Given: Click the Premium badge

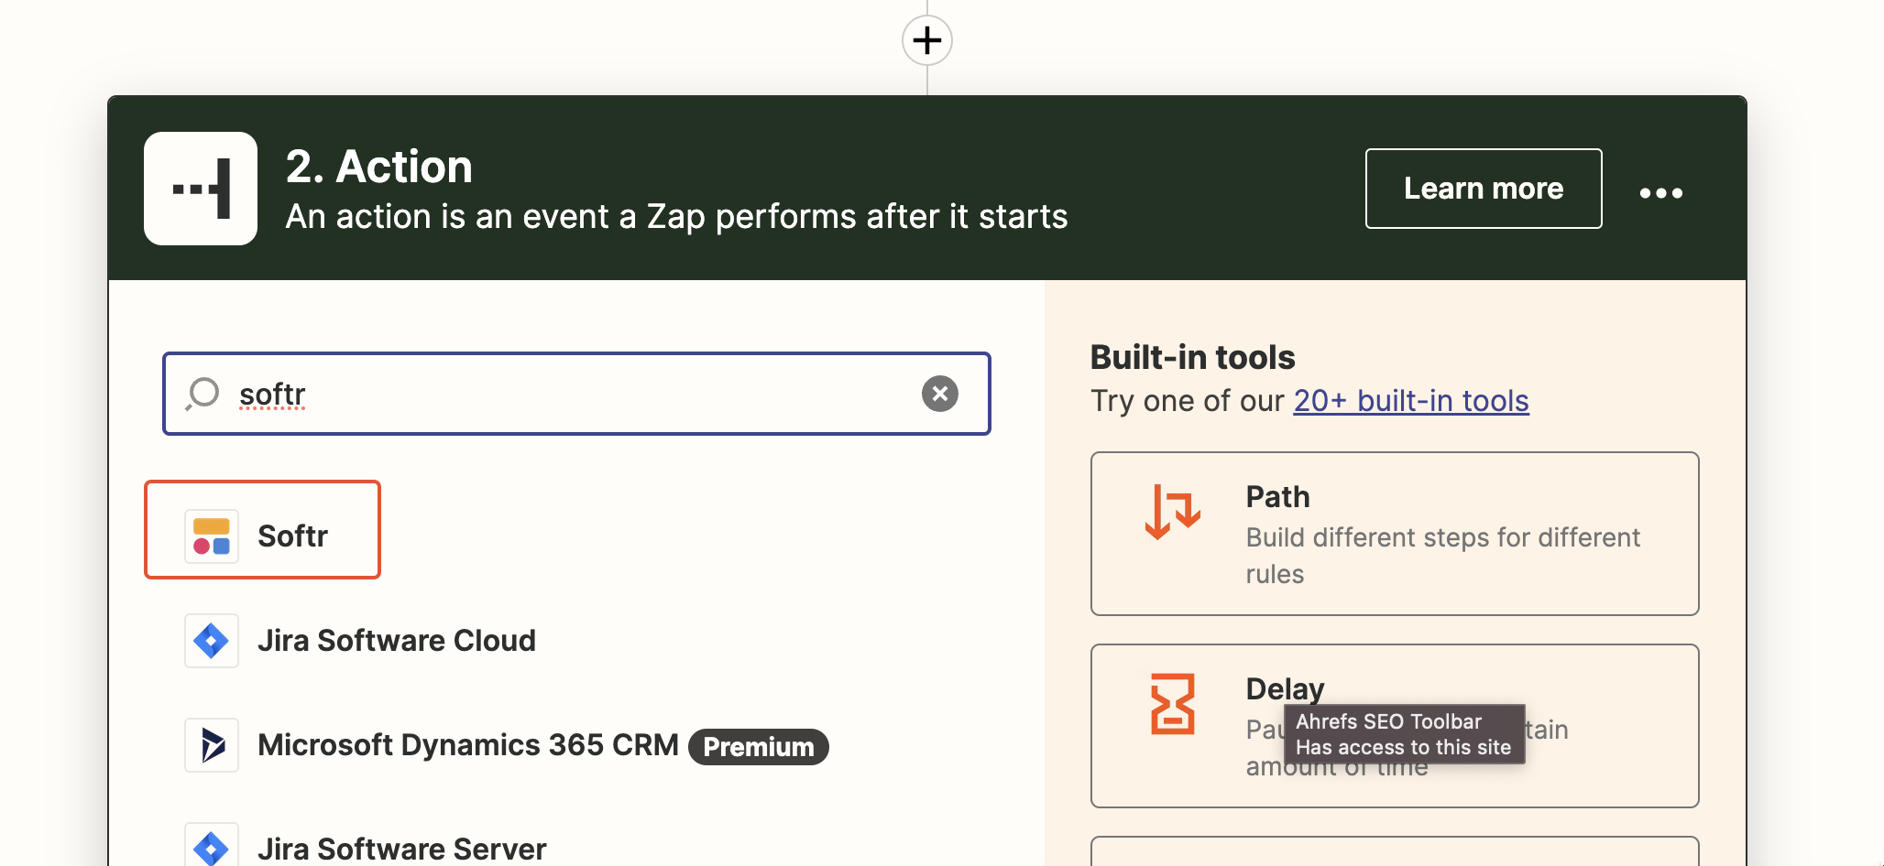Looking at the screenshot, I should click(759, 747).
